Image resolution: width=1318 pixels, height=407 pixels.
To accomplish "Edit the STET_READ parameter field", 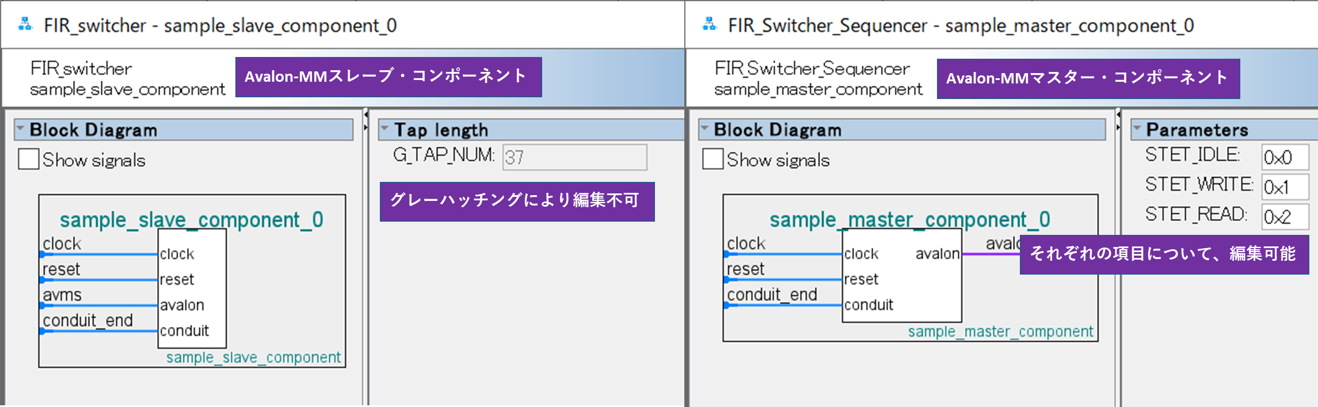I will coord(1283,217).
